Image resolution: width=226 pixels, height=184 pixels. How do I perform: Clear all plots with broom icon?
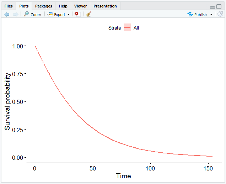coord(88,14)
